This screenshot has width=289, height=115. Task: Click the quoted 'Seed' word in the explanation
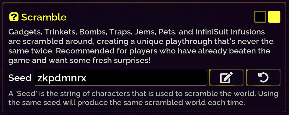23,94
